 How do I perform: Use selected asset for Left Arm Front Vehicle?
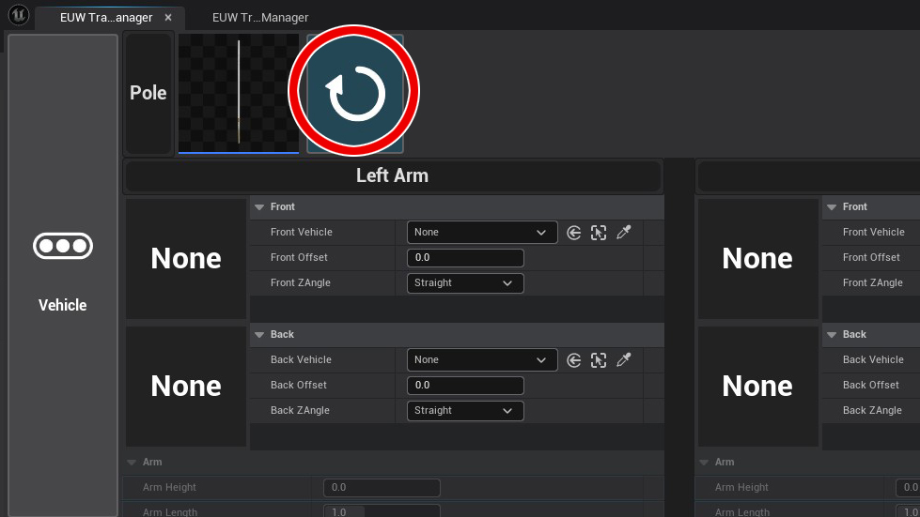pos(574,233)
